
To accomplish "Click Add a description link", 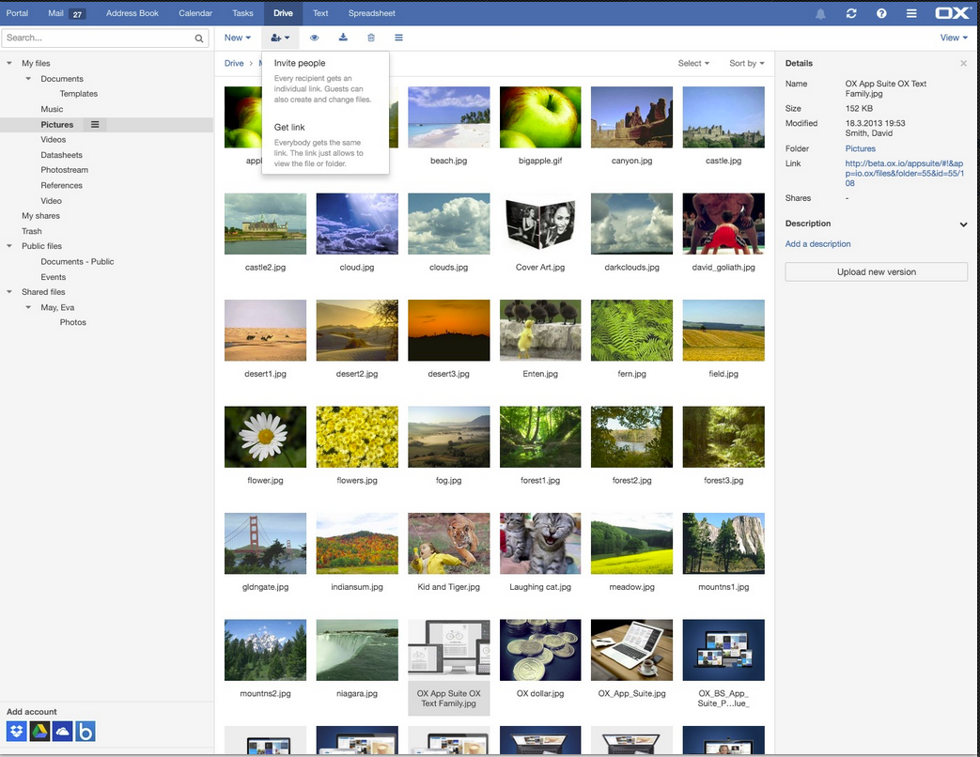I will tap(818, 243).
